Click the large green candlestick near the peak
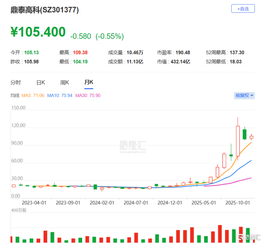 point(245,134)
